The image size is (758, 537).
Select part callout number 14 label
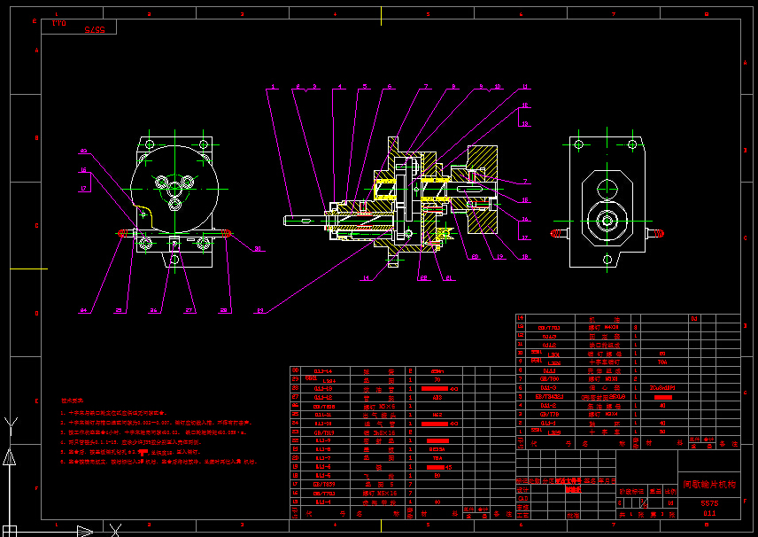click(366, 277)
